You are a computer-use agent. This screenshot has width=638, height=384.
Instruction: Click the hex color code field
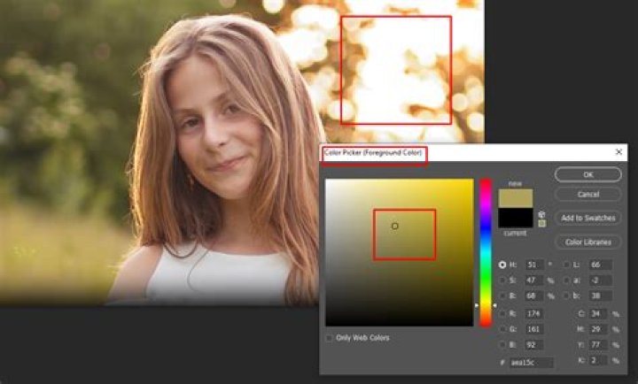tap(531, 363)
